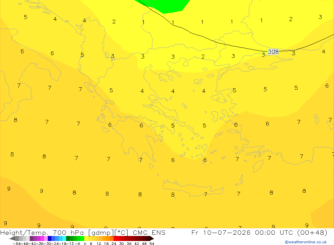Click the 12 legend scale value
The image size is (334, 245).
pyautogui.click(x=99, y=244)
